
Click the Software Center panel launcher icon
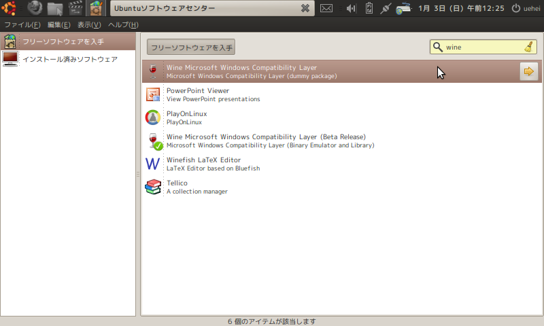tap(95, 8)
